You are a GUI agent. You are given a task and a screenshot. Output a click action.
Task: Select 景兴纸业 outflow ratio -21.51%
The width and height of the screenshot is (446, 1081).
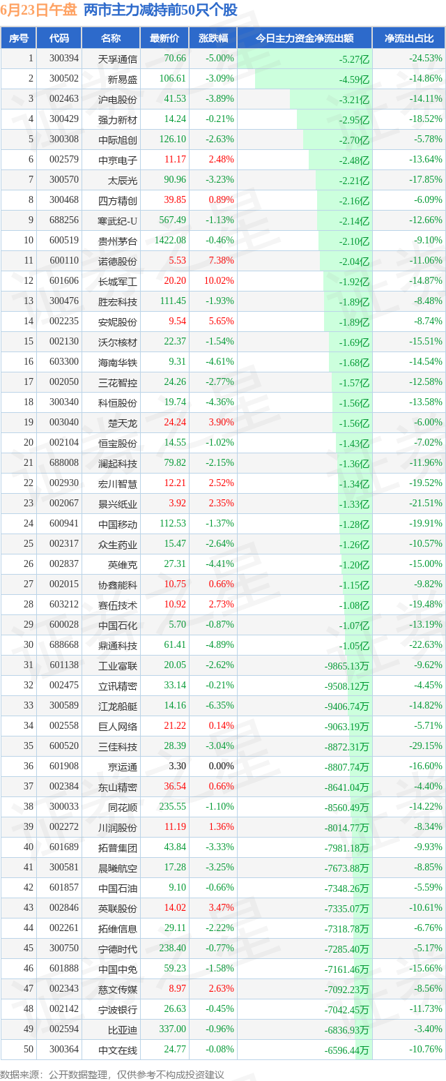[x=426, y=504]
